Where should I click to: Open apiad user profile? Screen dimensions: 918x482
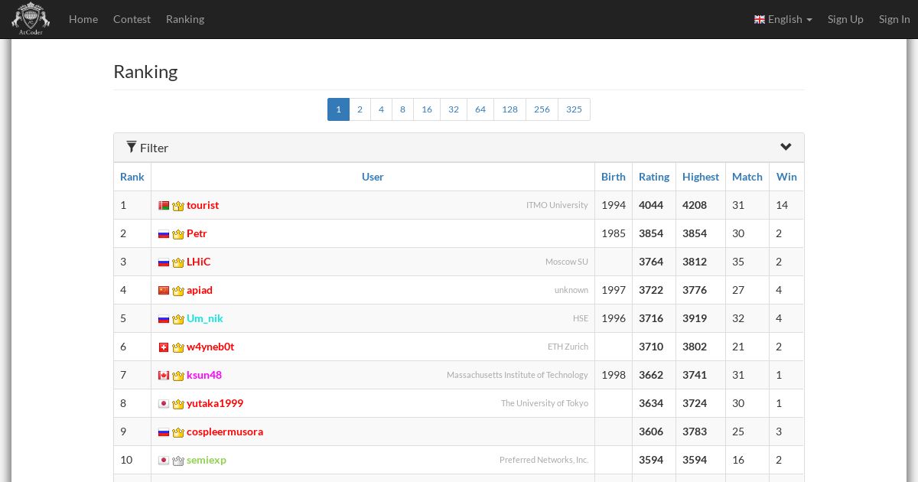click(x=200, y=290)
